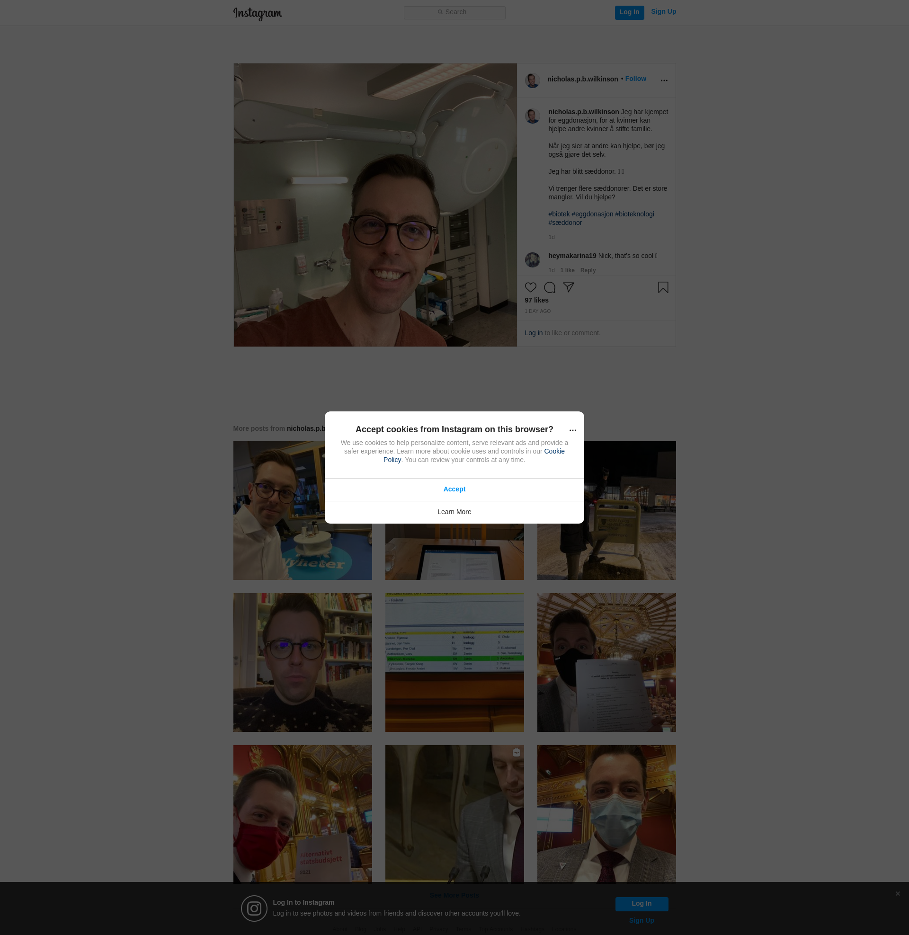Open the speaker list screen post
Viewport: 909px width, 935px height.
pyautogui.click(x=454, y=662)
